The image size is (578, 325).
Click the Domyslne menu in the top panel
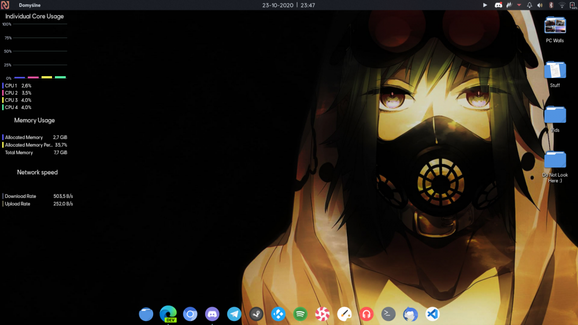(x=29, y=5)
